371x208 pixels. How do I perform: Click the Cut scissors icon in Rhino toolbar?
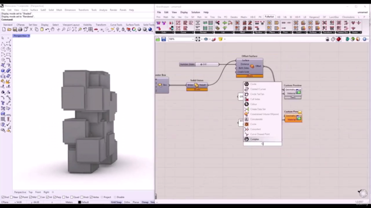click(x=31, y=29)
